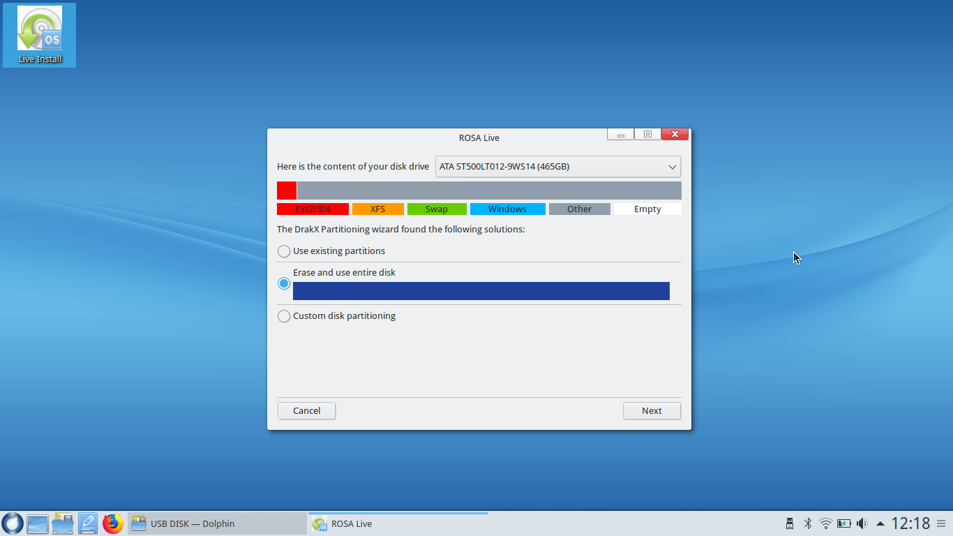
Task: Open the text editor launcher in the taskbar
Action: tap(88, 523)
